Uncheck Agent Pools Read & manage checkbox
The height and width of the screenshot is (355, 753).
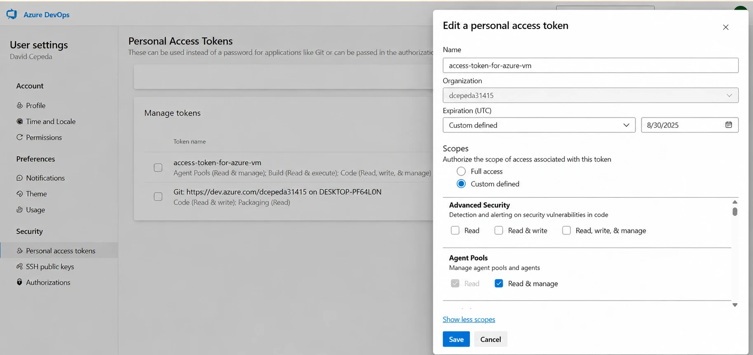(x=499, y=283)
